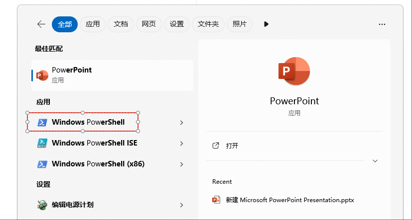Expand the 编辑电源计划 result chevron
412x220 pixels.
[181, 205]
